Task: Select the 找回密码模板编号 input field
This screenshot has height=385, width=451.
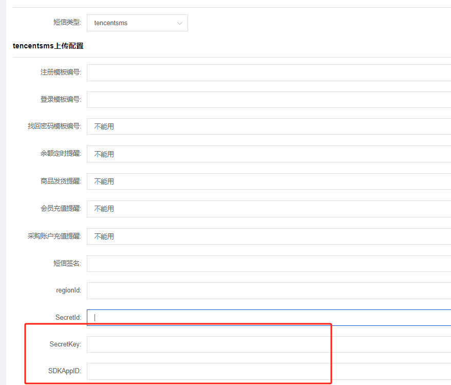Action: pos(268,126)
